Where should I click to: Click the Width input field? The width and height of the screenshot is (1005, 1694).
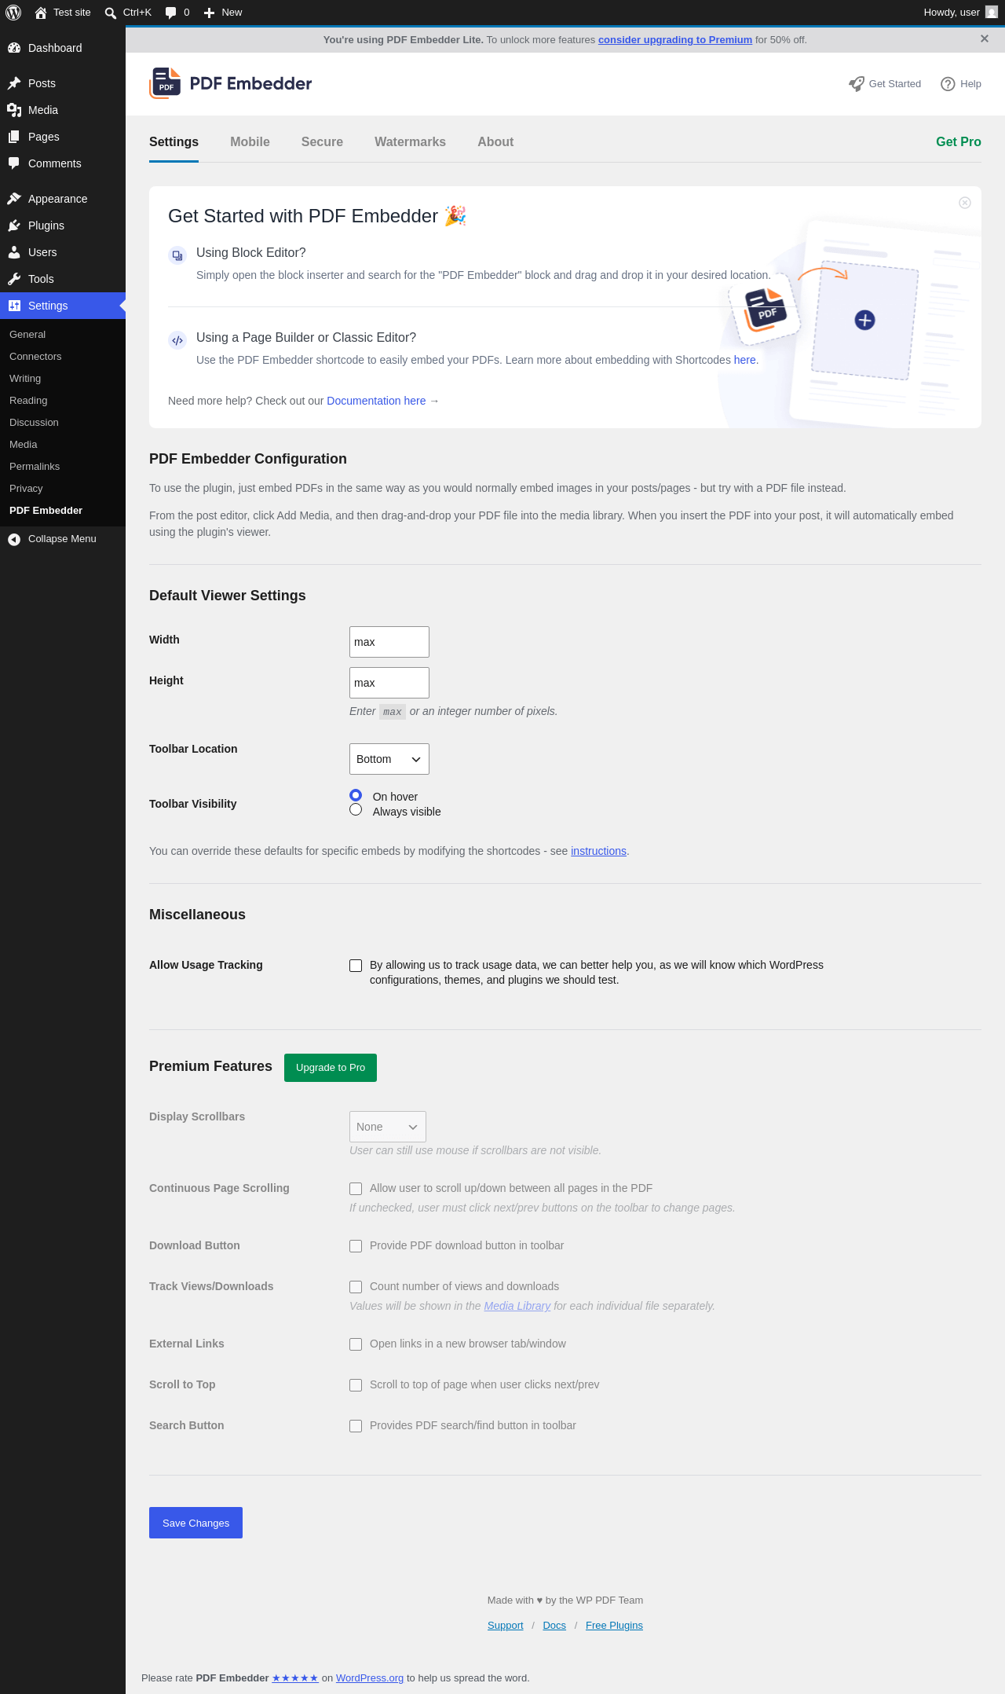[389, 642]
